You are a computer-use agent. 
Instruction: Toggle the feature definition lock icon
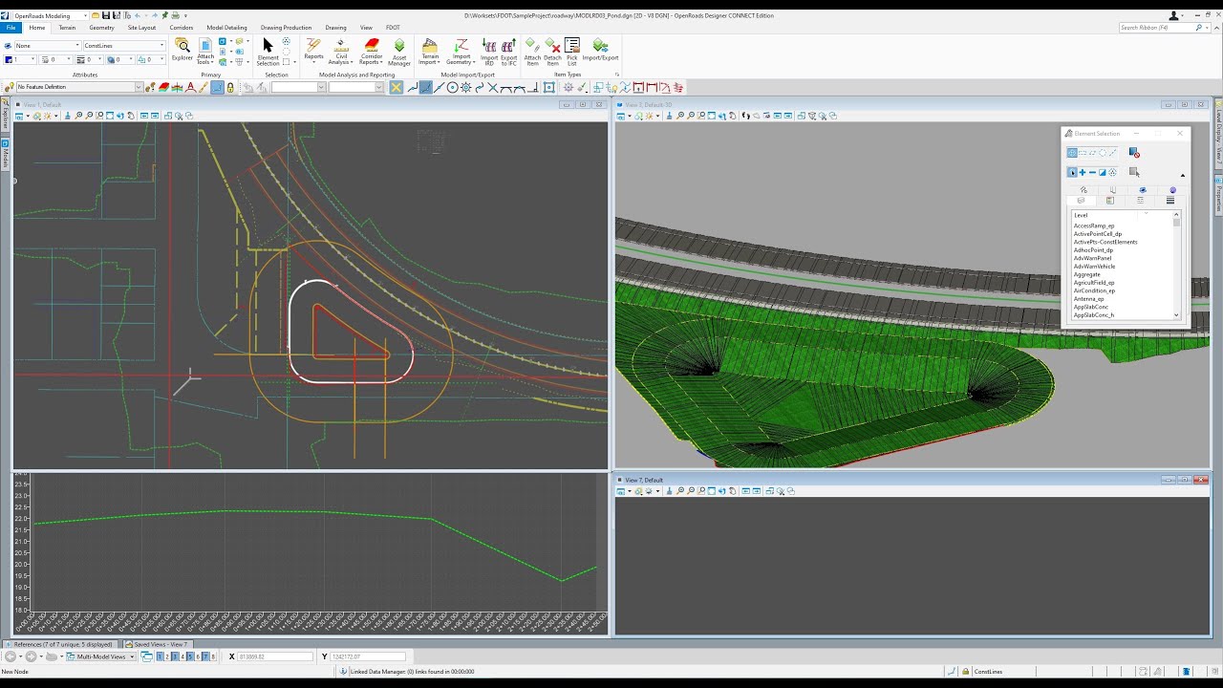pyautogui.click(x=230, y=88)
